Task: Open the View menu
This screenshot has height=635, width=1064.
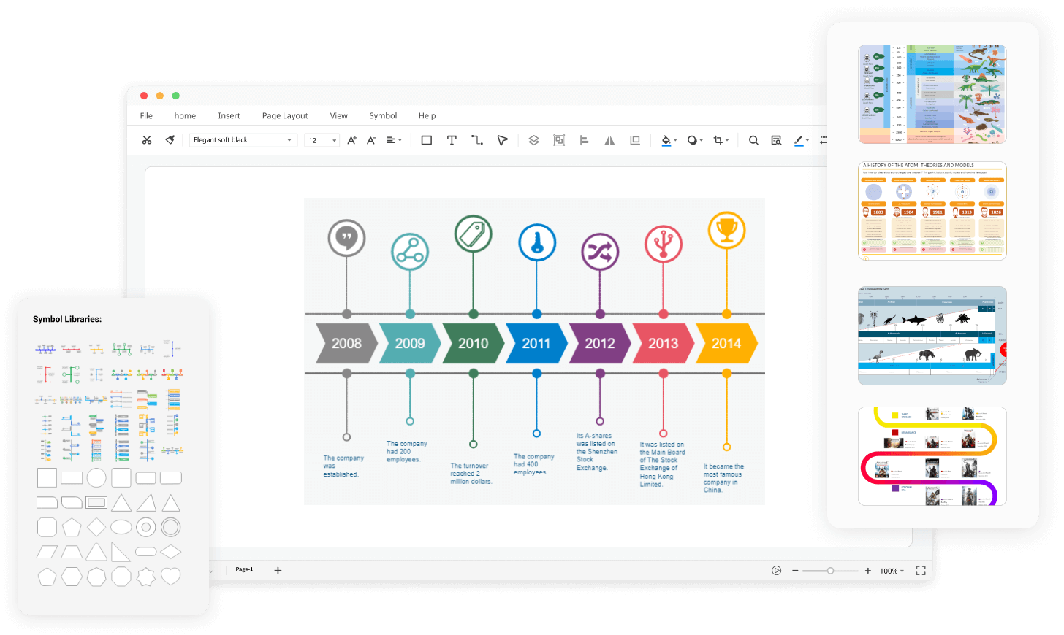Action: [x=338, y=115]
